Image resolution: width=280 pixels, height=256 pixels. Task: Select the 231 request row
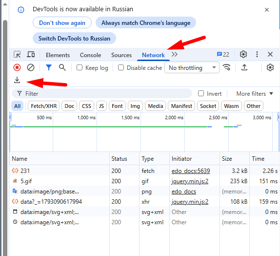point(145,171)
